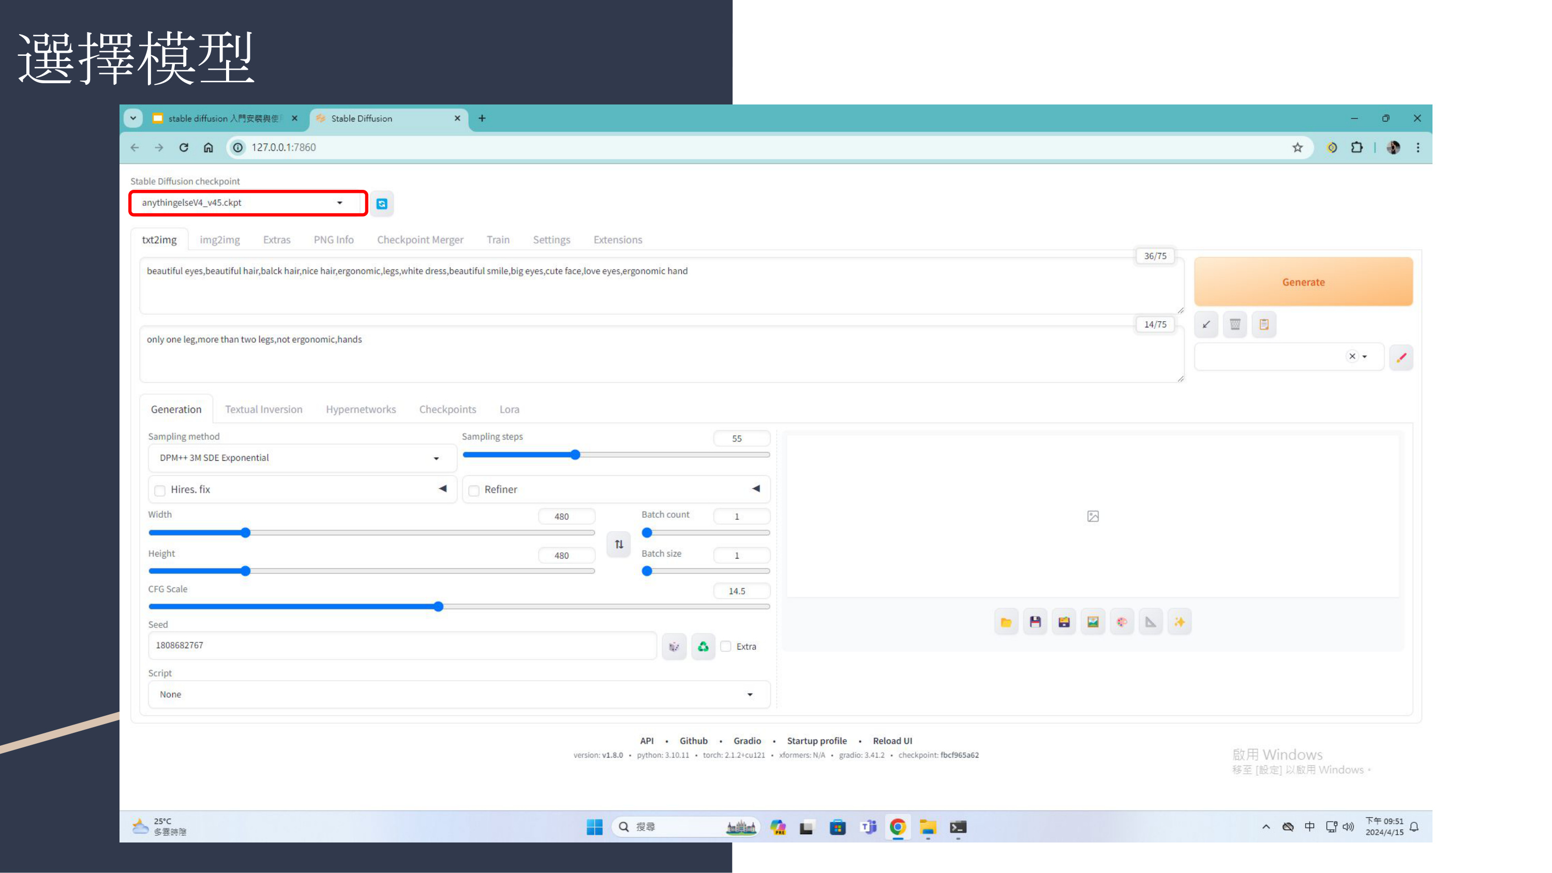Open browser extensions puzzle icon
1552x873 pixels.
pyautogui.click(x=1357, y=147)
